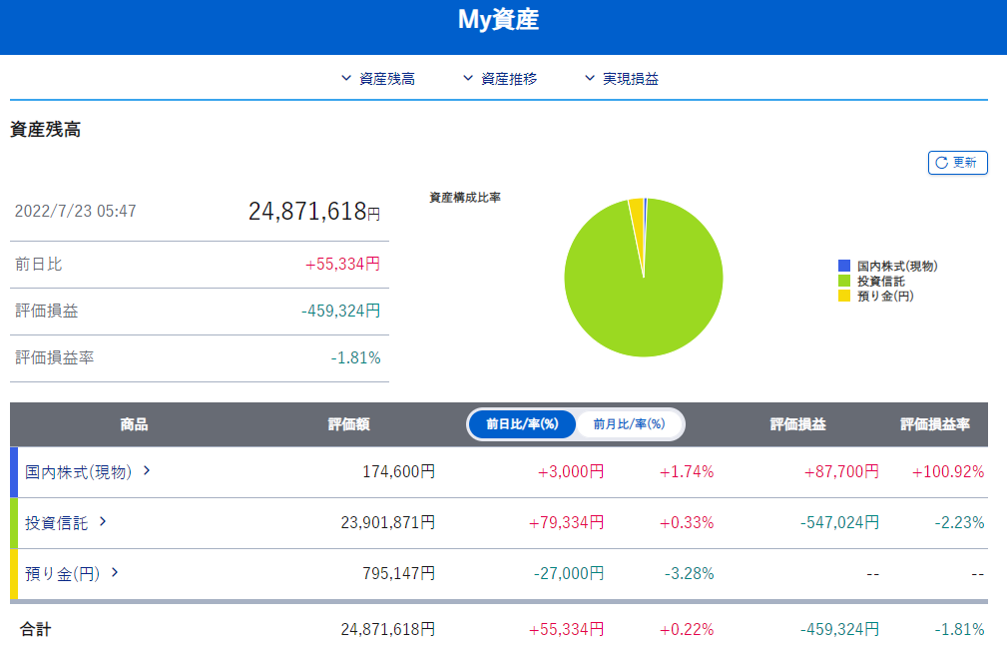Click blue 国内株式(現物) legend swatch
Viewport: 1007px width, 652px height.
pos(844,266)
